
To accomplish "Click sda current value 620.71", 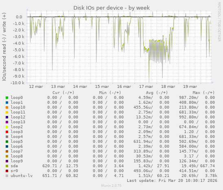I will [50, 166].
